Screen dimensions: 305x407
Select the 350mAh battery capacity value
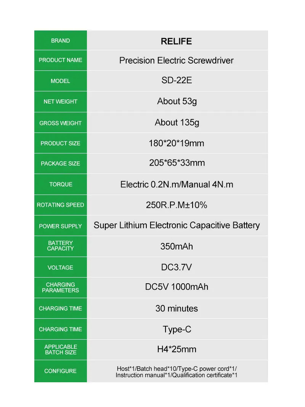point(177,246)
